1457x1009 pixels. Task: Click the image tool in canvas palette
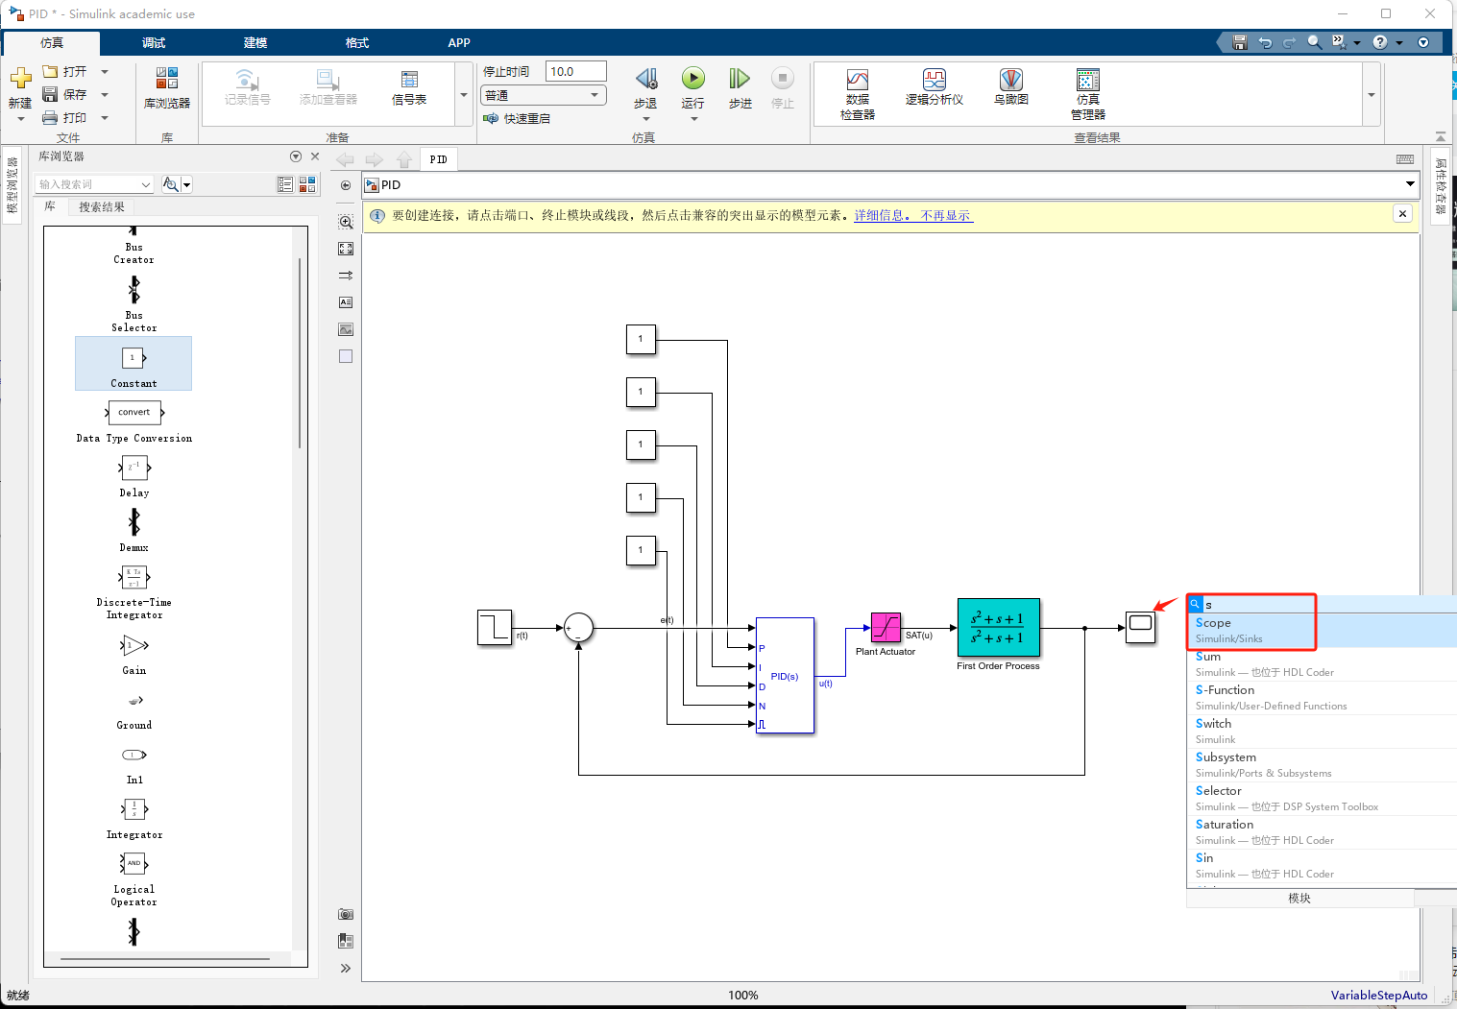[x=346, y=329]
